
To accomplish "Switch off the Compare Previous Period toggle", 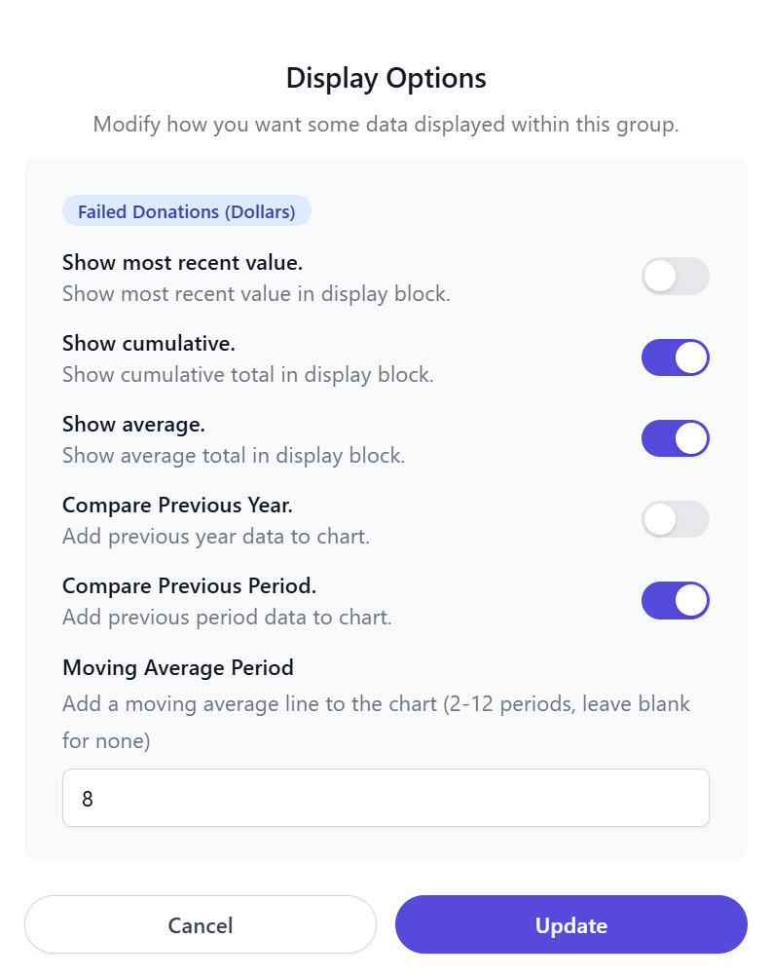I will (x=675, y=600).
